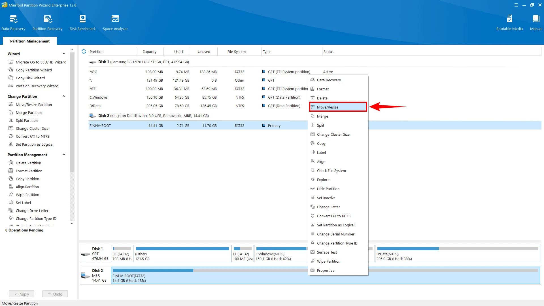Launch Partition Recovery from toolbar
The height and width of the screenshot is (306, 544).
pyautogui.click(x=47, y=23)
